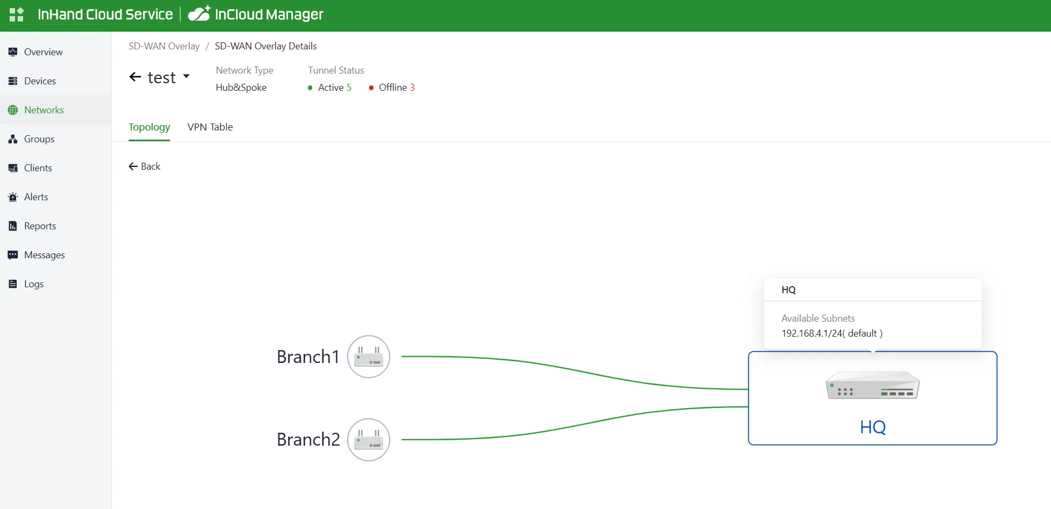This screenshot has width=1051, height=509.
Task: Open the Reports menu item
Action: click(56, 226)
